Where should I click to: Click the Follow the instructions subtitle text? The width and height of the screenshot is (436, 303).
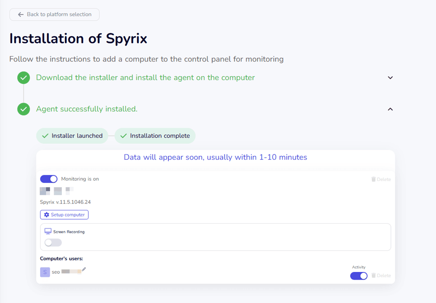click(147, 59)
